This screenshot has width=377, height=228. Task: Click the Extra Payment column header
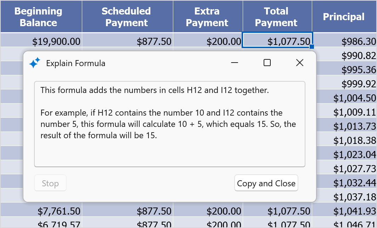pos(207,17)
